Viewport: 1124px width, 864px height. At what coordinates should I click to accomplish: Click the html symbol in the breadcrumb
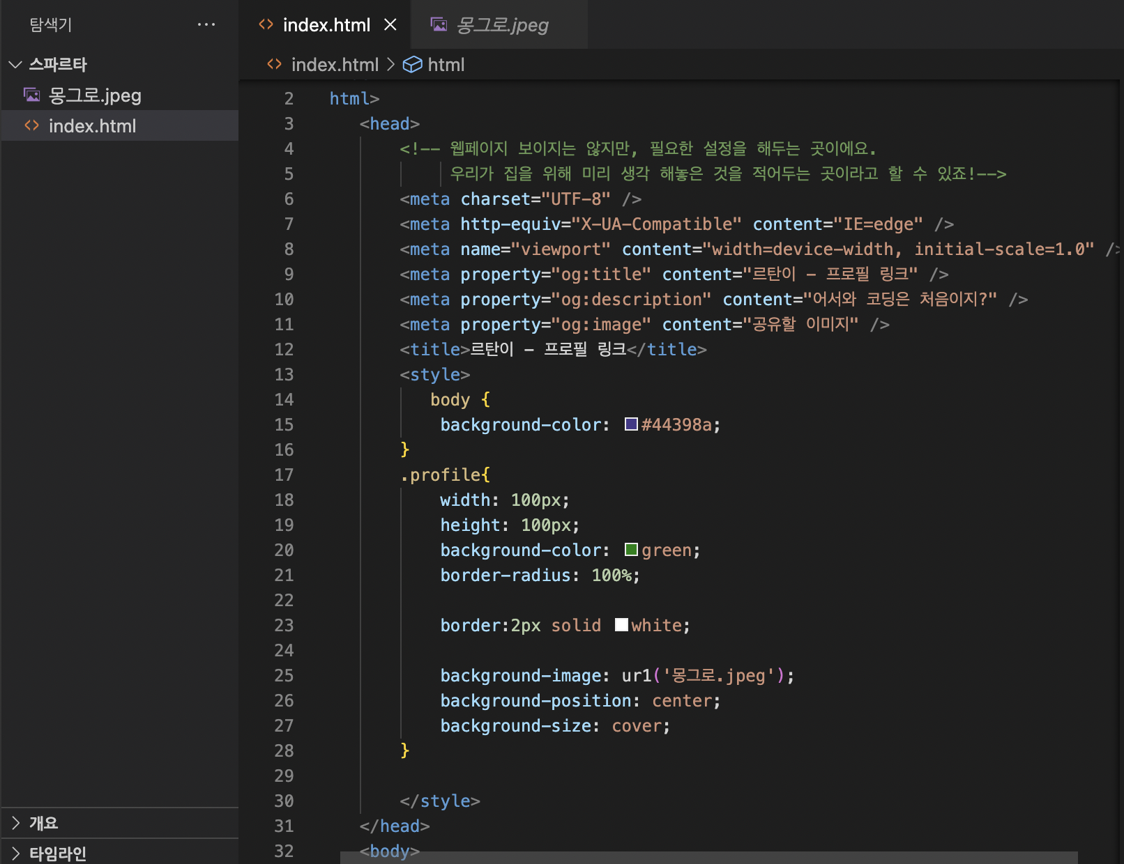point(446,65)
